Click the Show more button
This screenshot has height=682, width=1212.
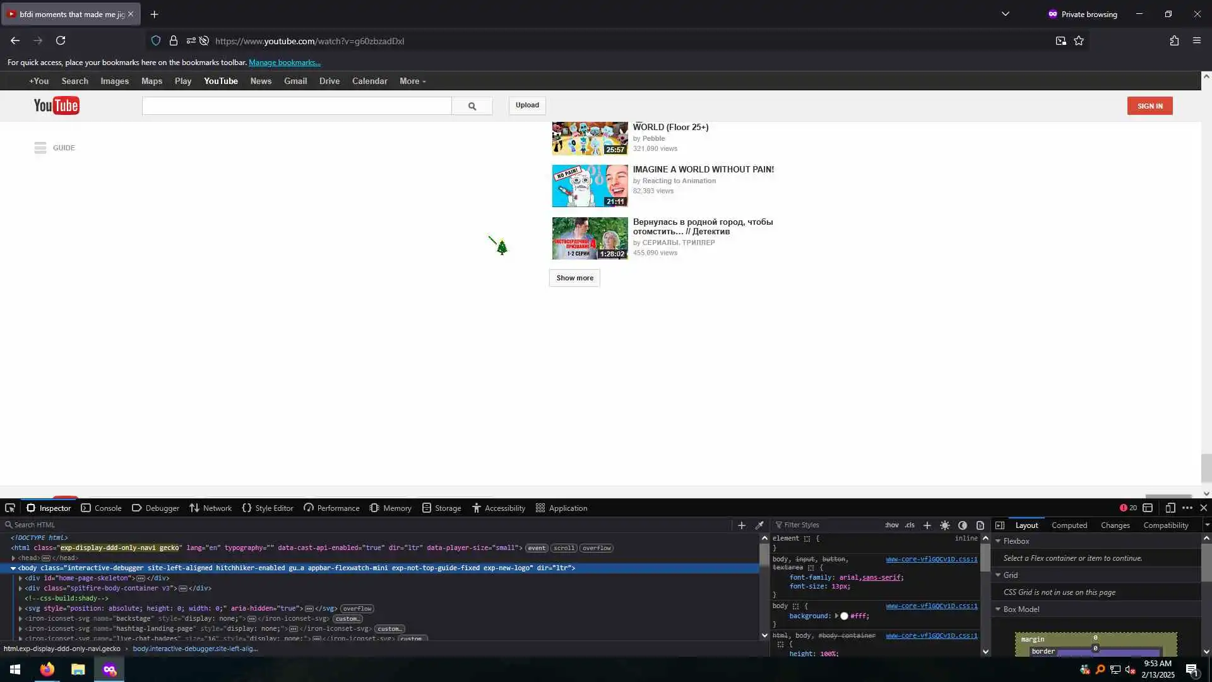tap(574, 278)
